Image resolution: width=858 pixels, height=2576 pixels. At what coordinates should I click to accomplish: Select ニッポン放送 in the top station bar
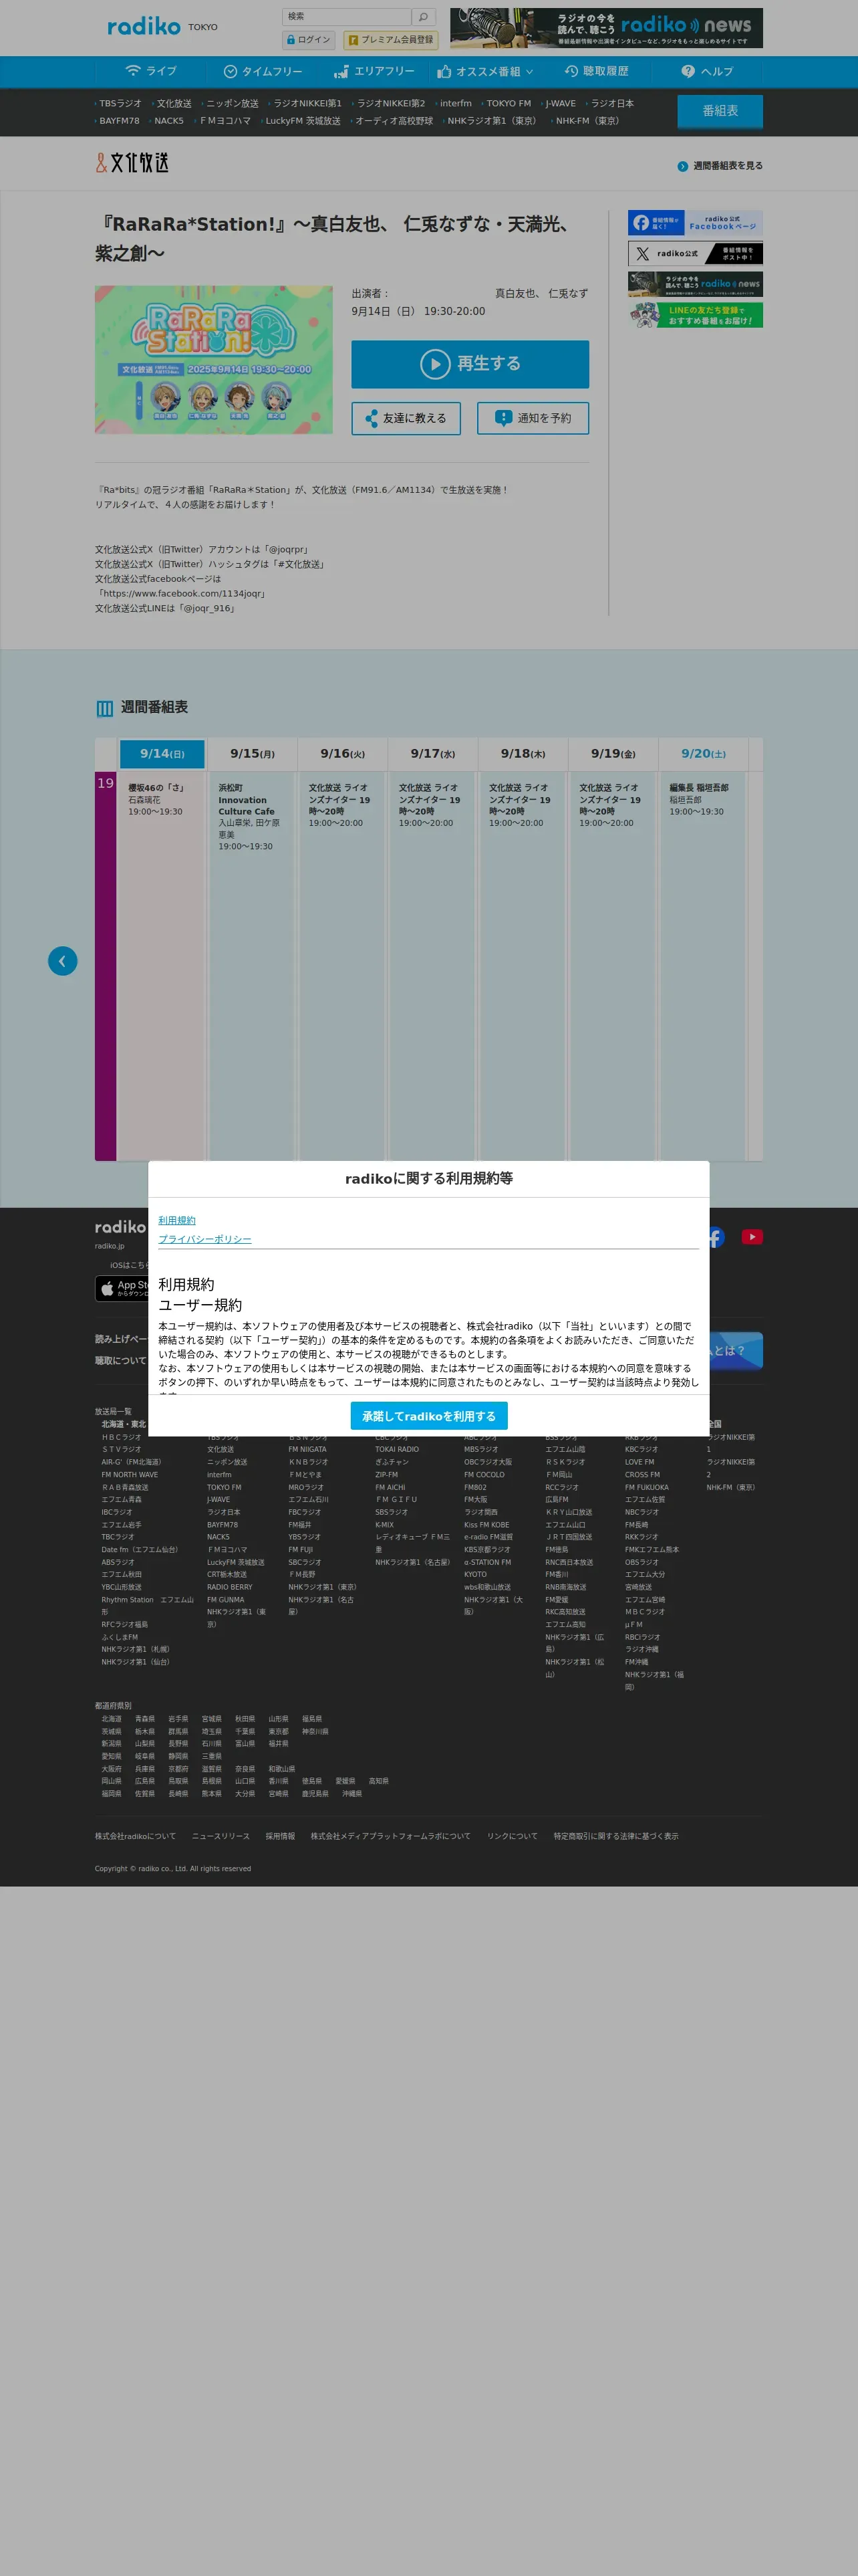[232, 103]
